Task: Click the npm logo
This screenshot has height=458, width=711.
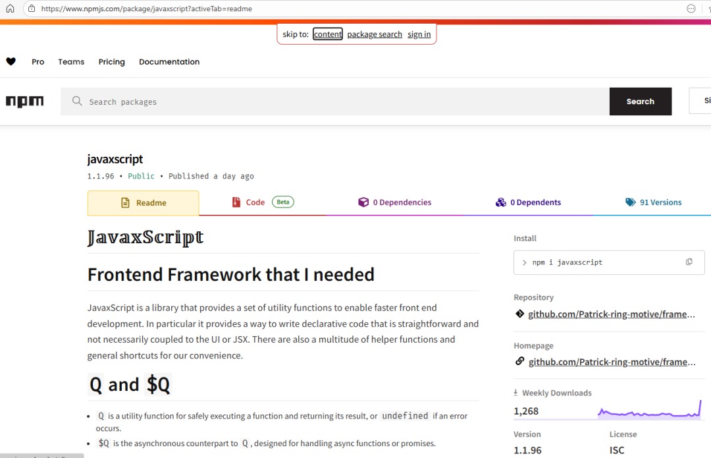Action: coord(24,101)
